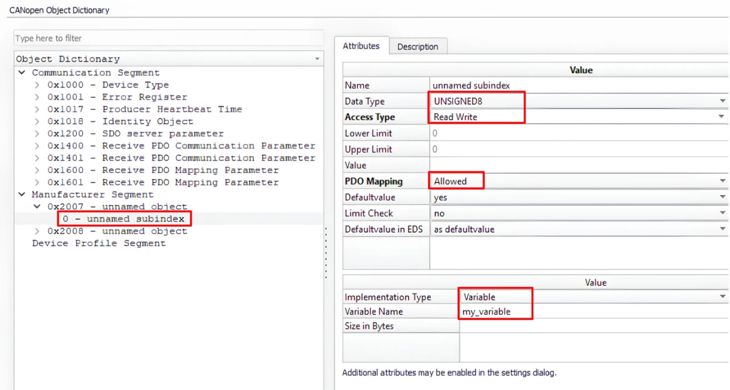Expand 0x1018 Identity Object
Viewport: 730px width, 390px height.
pyautogui.click(x=36, y=121)
